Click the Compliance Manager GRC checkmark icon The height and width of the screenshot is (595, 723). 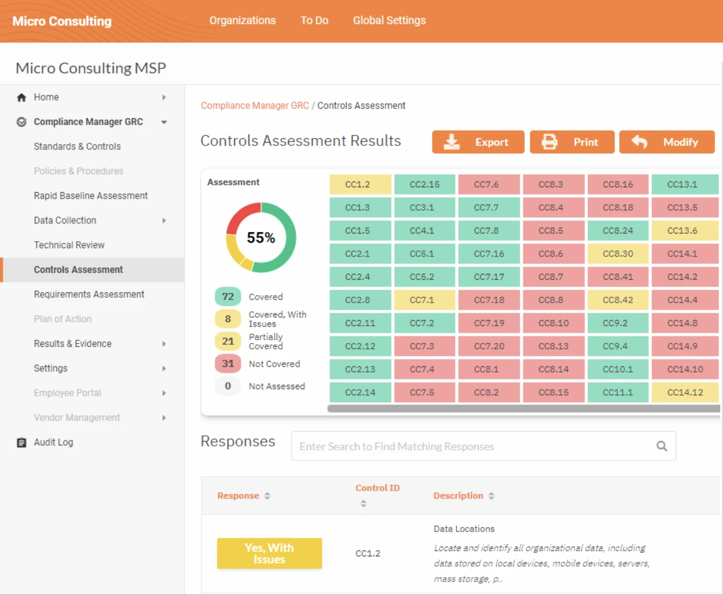[22, 122]
